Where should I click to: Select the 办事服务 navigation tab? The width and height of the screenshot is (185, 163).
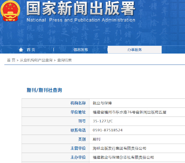click(x=134, y=50)
